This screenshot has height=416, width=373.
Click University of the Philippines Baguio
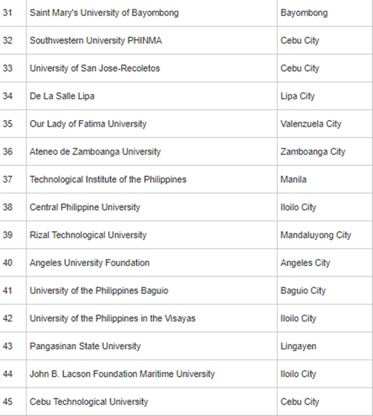point(99,291)
